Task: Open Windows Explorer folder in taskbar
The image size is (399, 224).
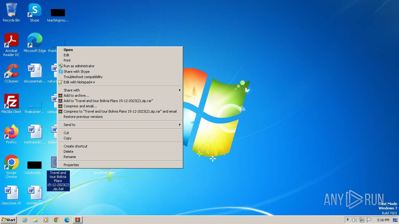Action: coord(35,220)
